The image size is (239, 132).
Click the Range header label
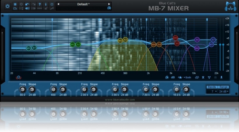pos(223,87)
